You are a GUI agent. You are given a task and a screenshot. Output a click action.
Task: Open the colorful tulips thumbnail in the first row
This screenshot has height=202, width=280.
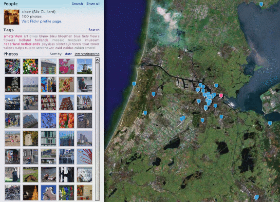pos(30,66)
